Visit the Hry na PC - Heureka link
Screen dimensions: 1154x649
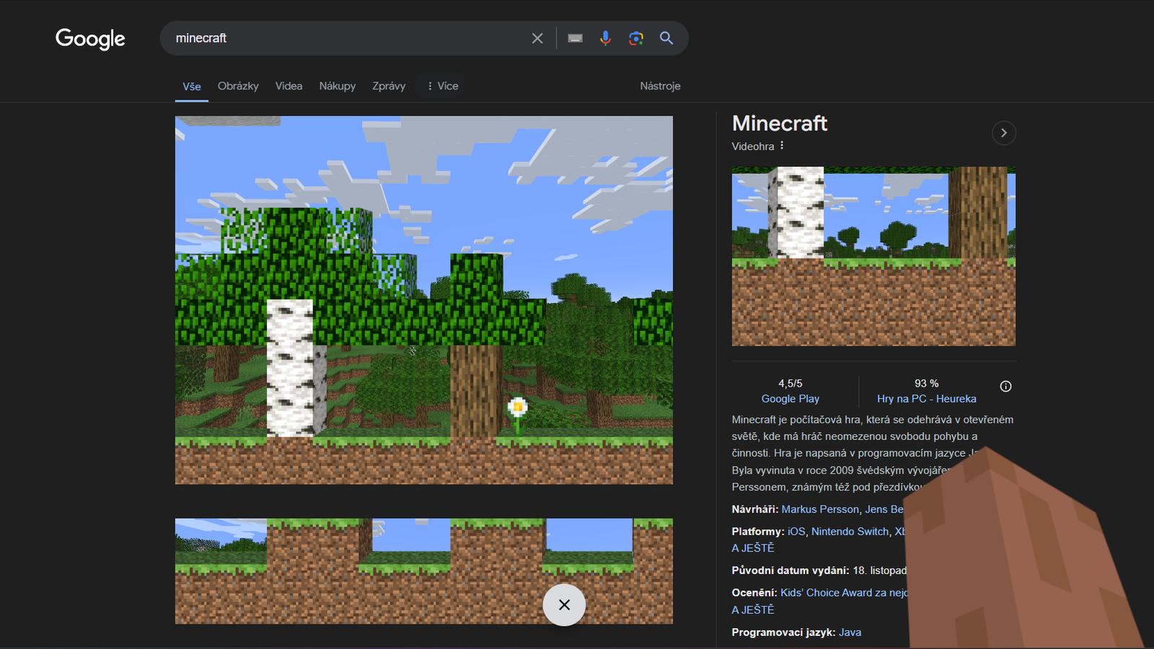928,398
